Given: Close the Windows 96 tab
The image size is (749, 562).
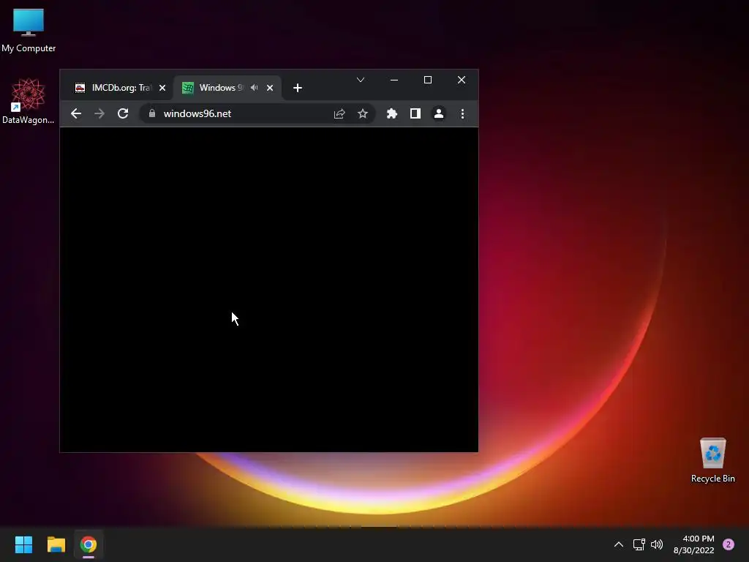Looking at the screenshot, I should 270,88.
